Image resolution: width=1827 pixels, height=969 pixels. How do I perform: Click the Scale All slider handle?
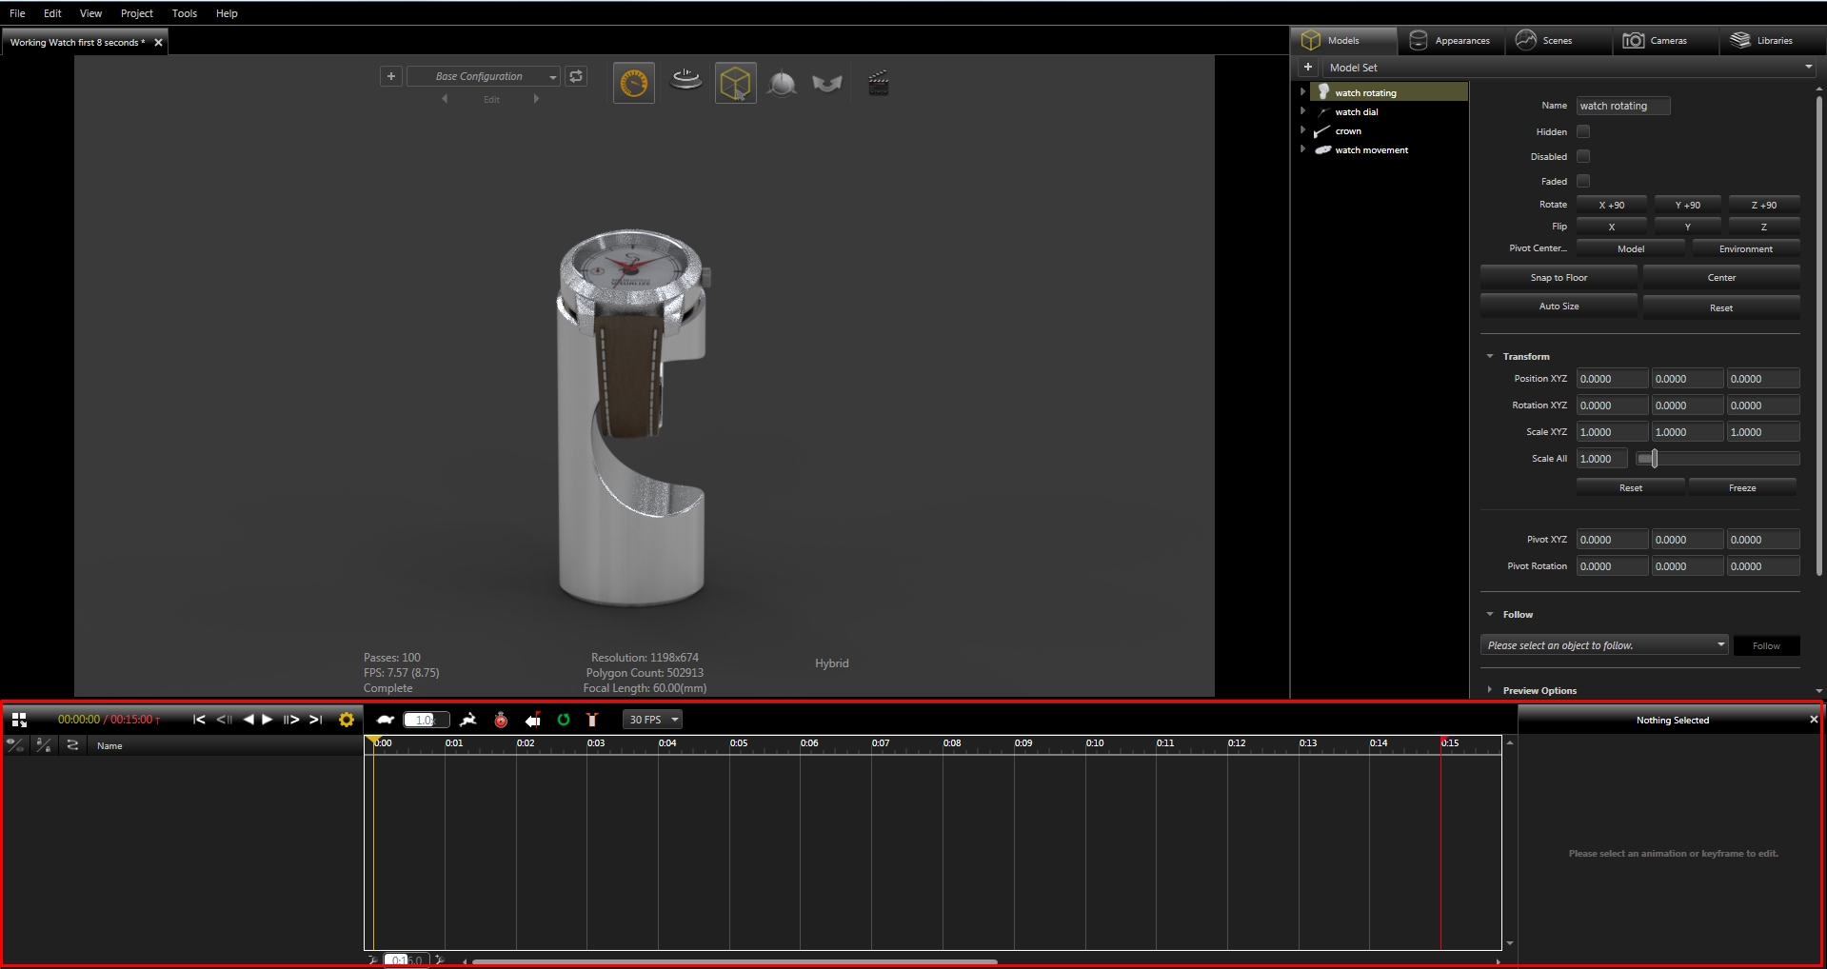(x=1654, y=459)
